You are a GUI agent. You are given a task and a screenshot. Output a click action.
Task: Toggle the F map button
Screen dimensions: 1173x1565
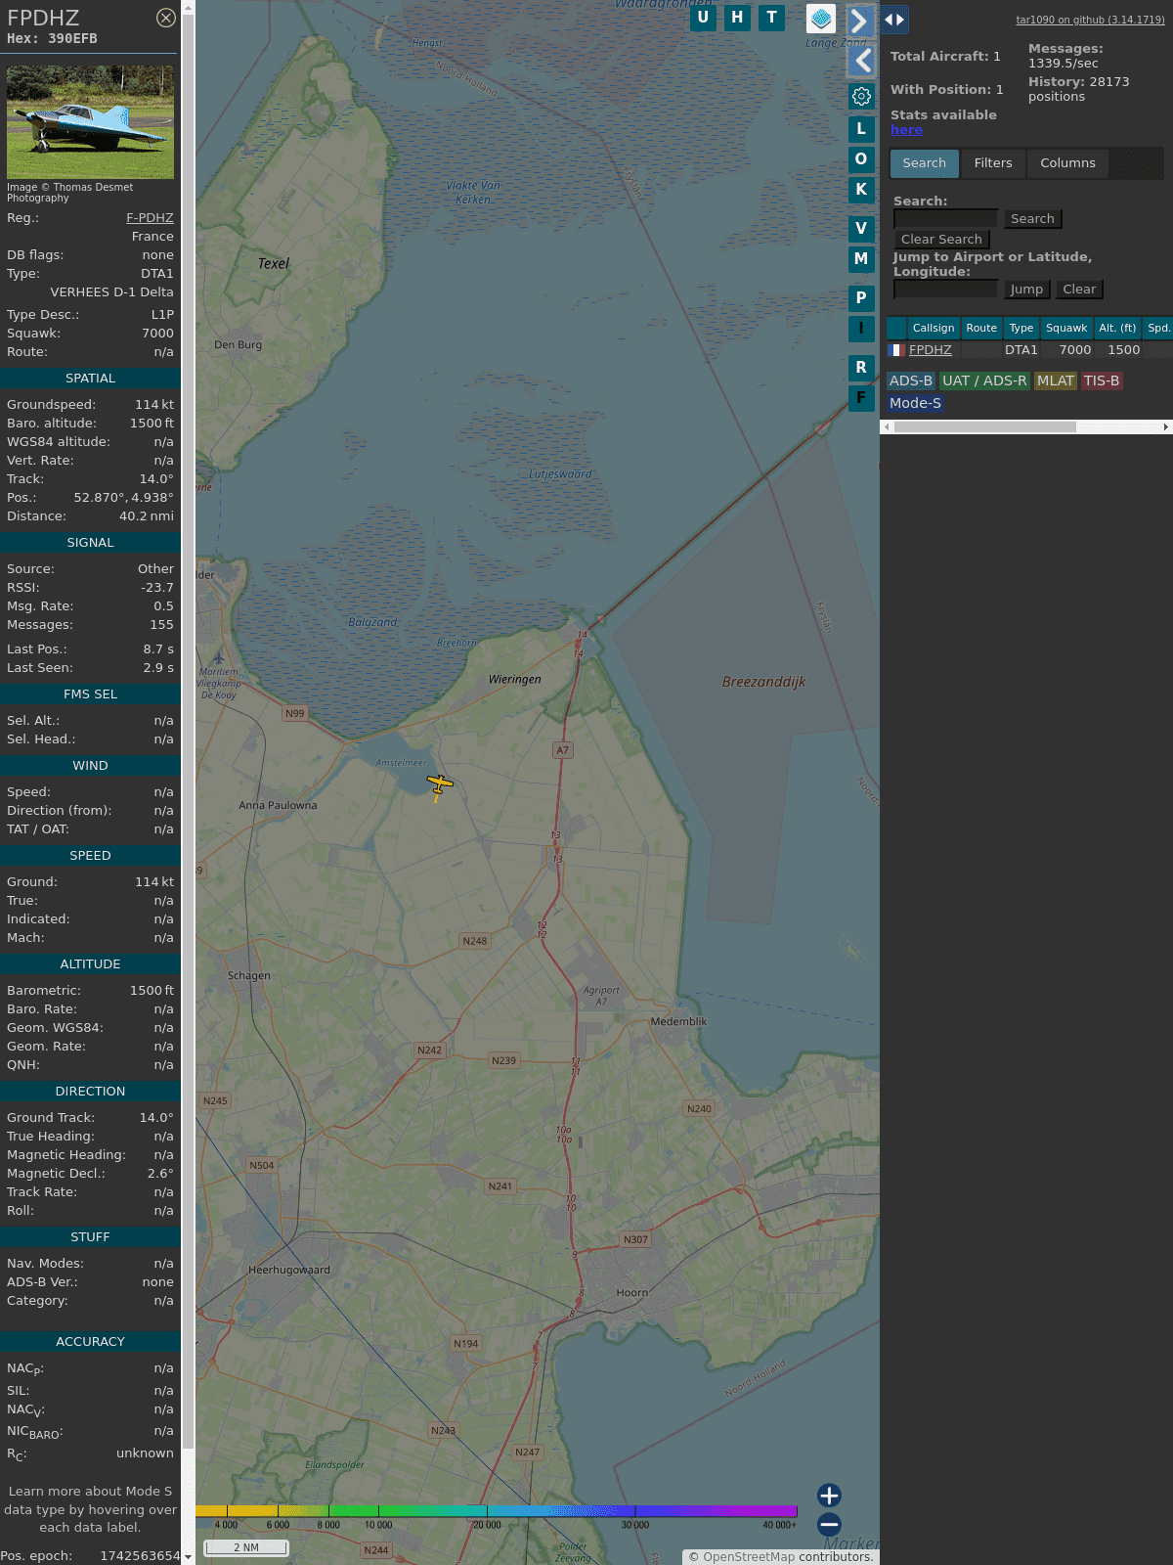click(x=861, y=397)
